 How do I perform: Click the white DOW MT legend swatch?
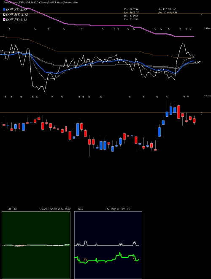point(5,15)
